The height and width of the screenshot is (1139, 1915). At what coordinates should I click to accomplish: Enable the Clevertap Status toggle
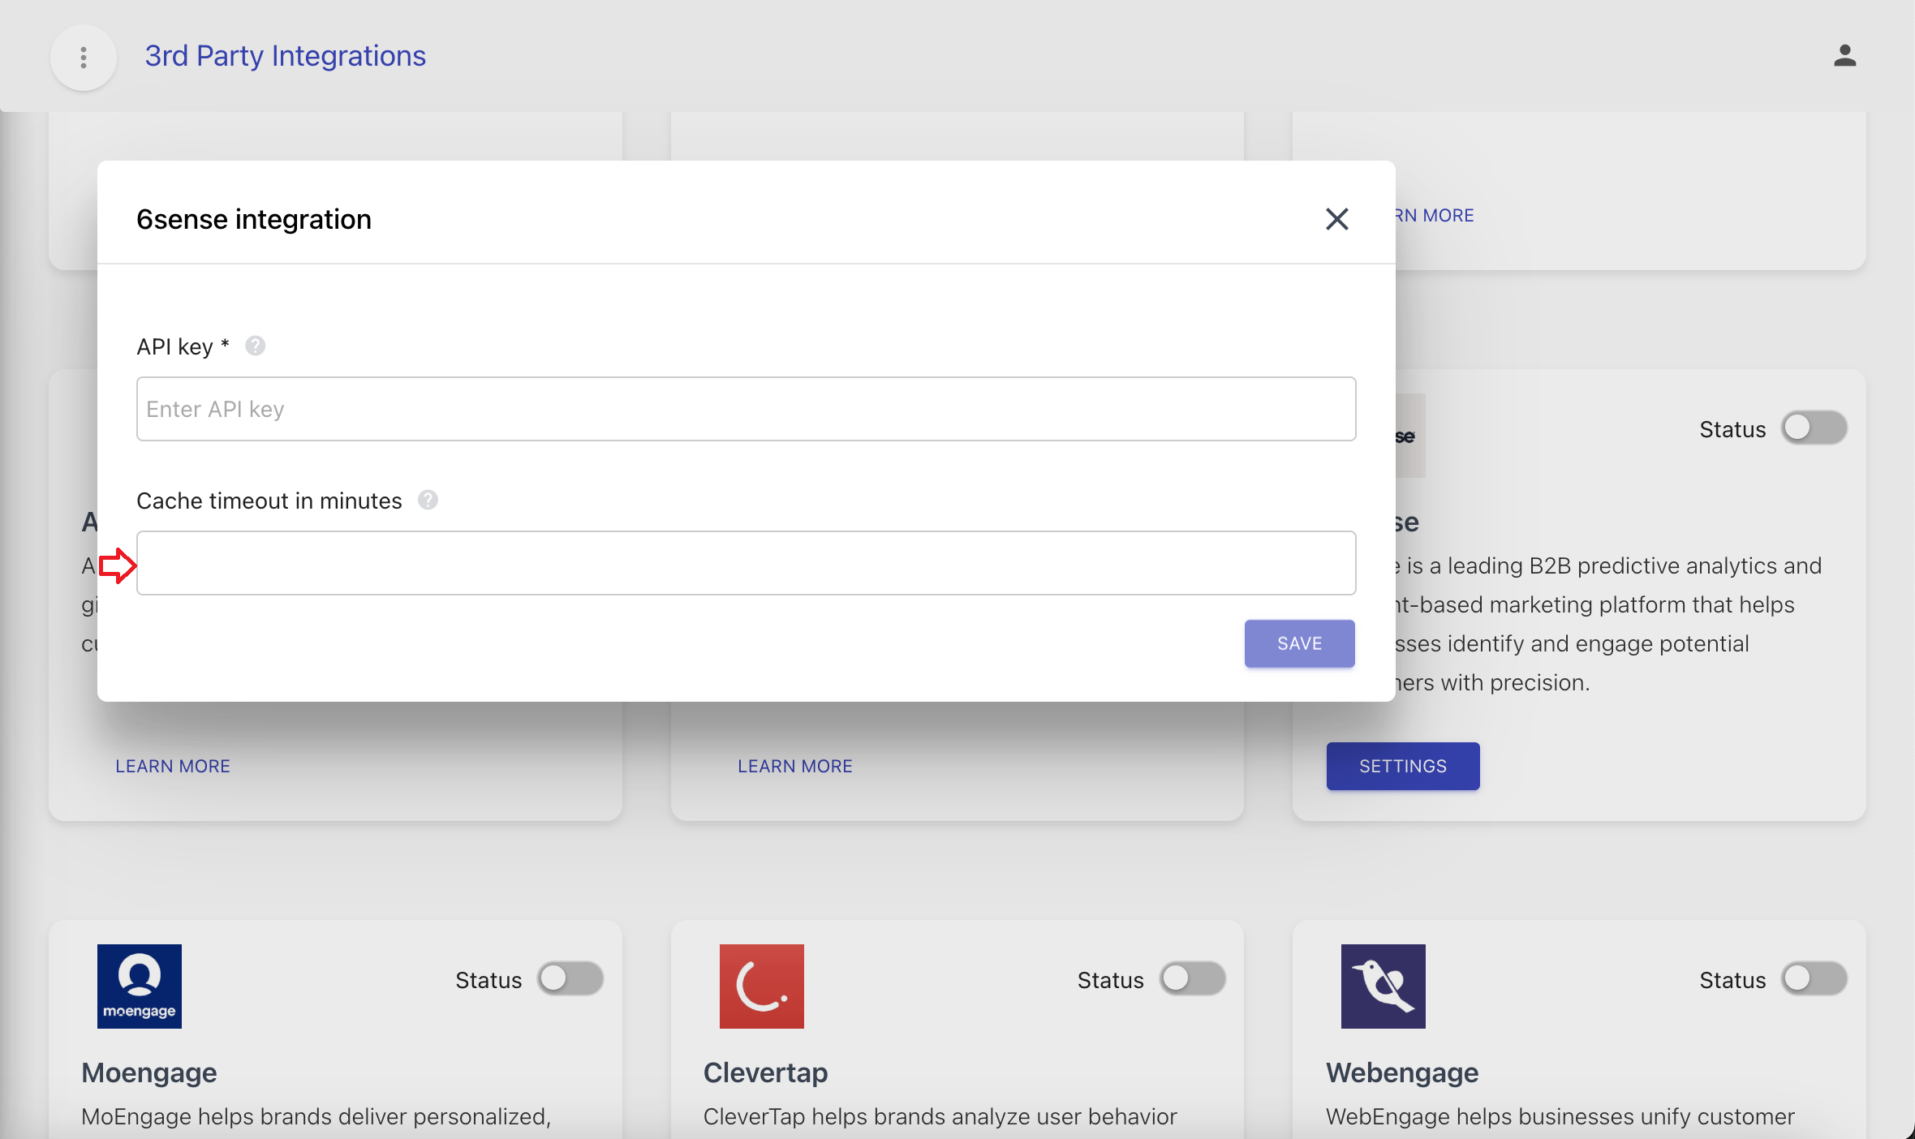click(1192, 979)
